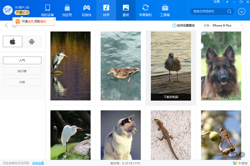Image resolution: width=250 pixels, height=166 pixels.
Task: Open the 工具箱 toolbox icon
Action: 165,10
